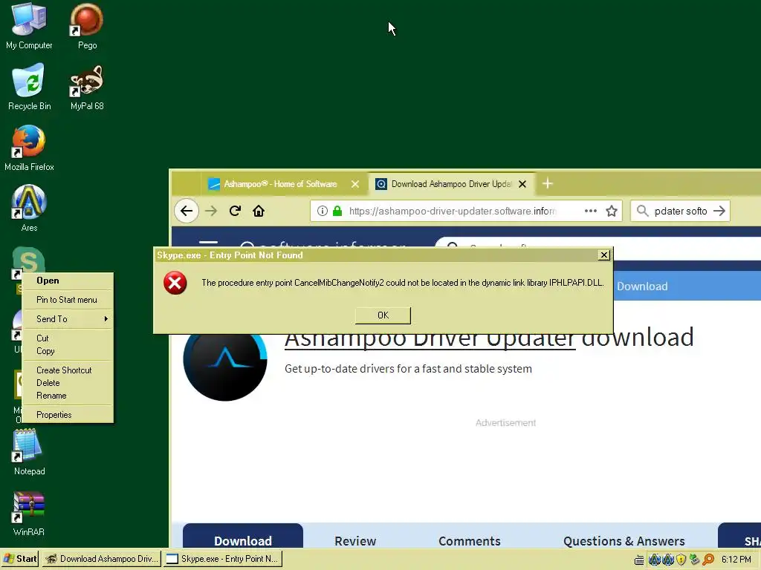Click the Ashampoo Driver Updater download heading
This screenshot has height=570, width=761.
489,338
